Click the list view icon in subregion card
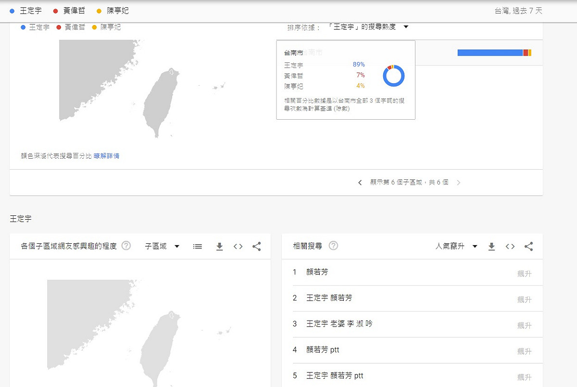Screen dimensions: 577x387 [x=198, y=247]
